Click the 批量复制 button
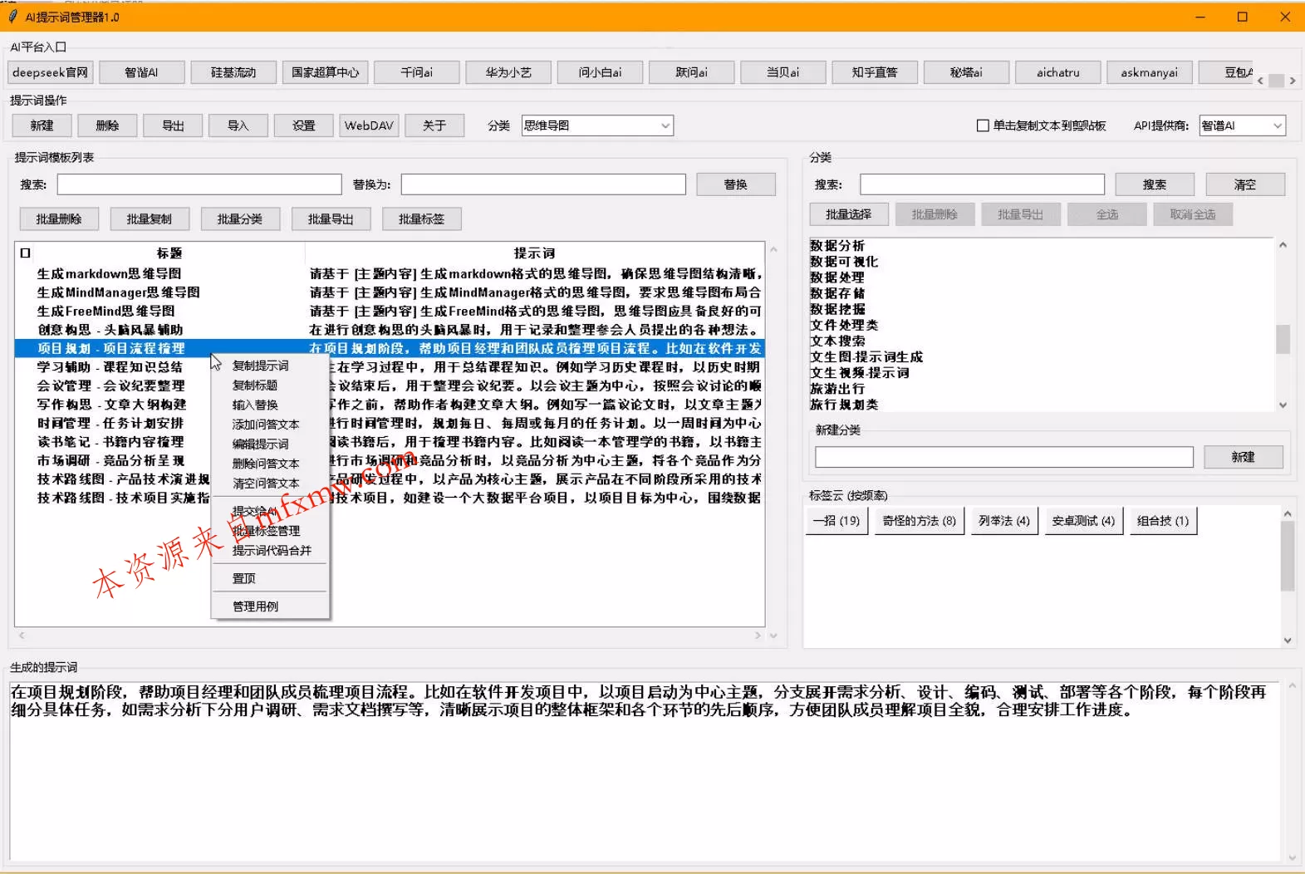Viewport: 1305px width, 874px height. coord(150,219)
